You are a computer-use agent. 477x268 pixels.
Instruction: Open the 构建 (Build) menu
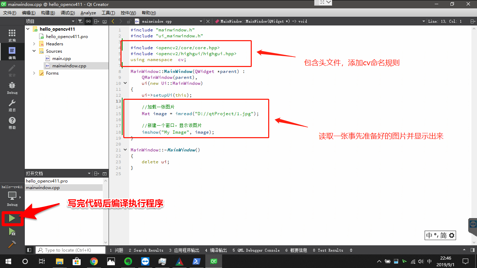coord(47,13)
